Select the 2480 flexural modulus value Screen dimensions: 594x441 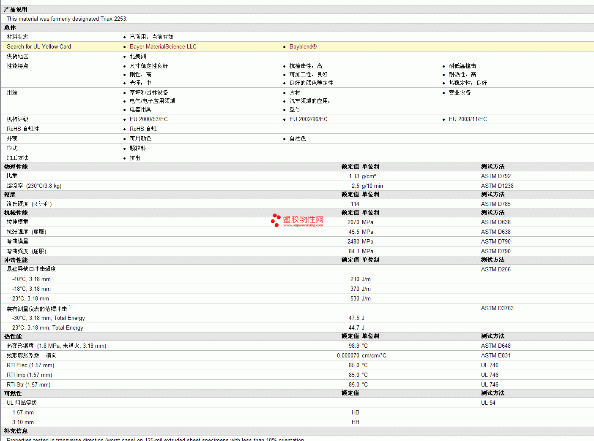point(353,241)
